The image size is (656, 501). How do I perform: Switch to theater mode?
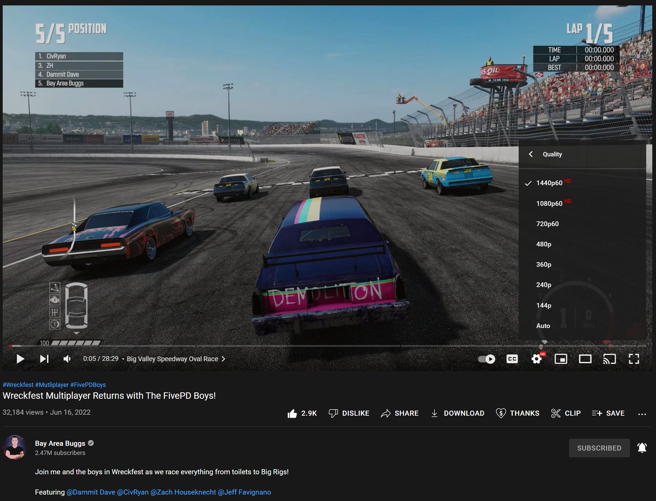(x=585, y=359)
